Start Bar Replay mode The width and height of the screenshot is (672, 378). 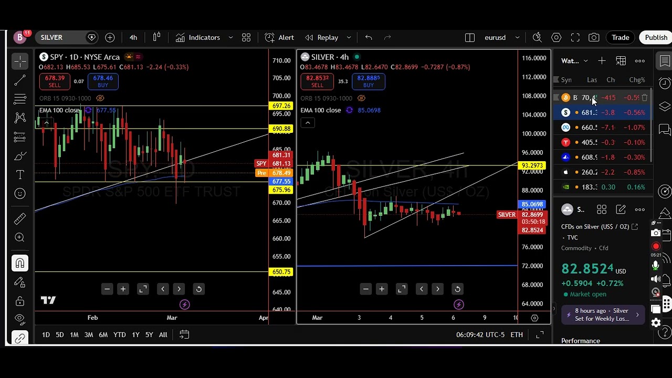[321, 37]
